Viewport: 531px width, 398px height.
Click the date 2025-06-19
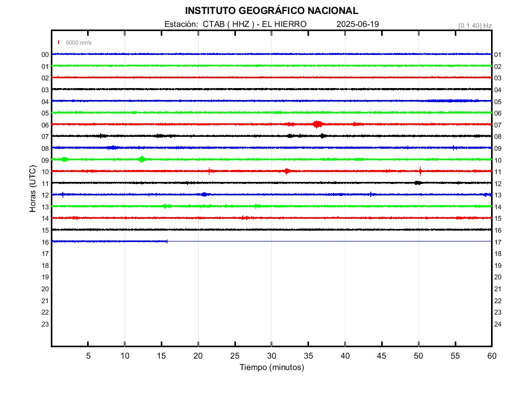click(358, 24)
